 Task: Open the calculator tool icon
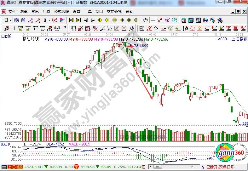(191, 20)
